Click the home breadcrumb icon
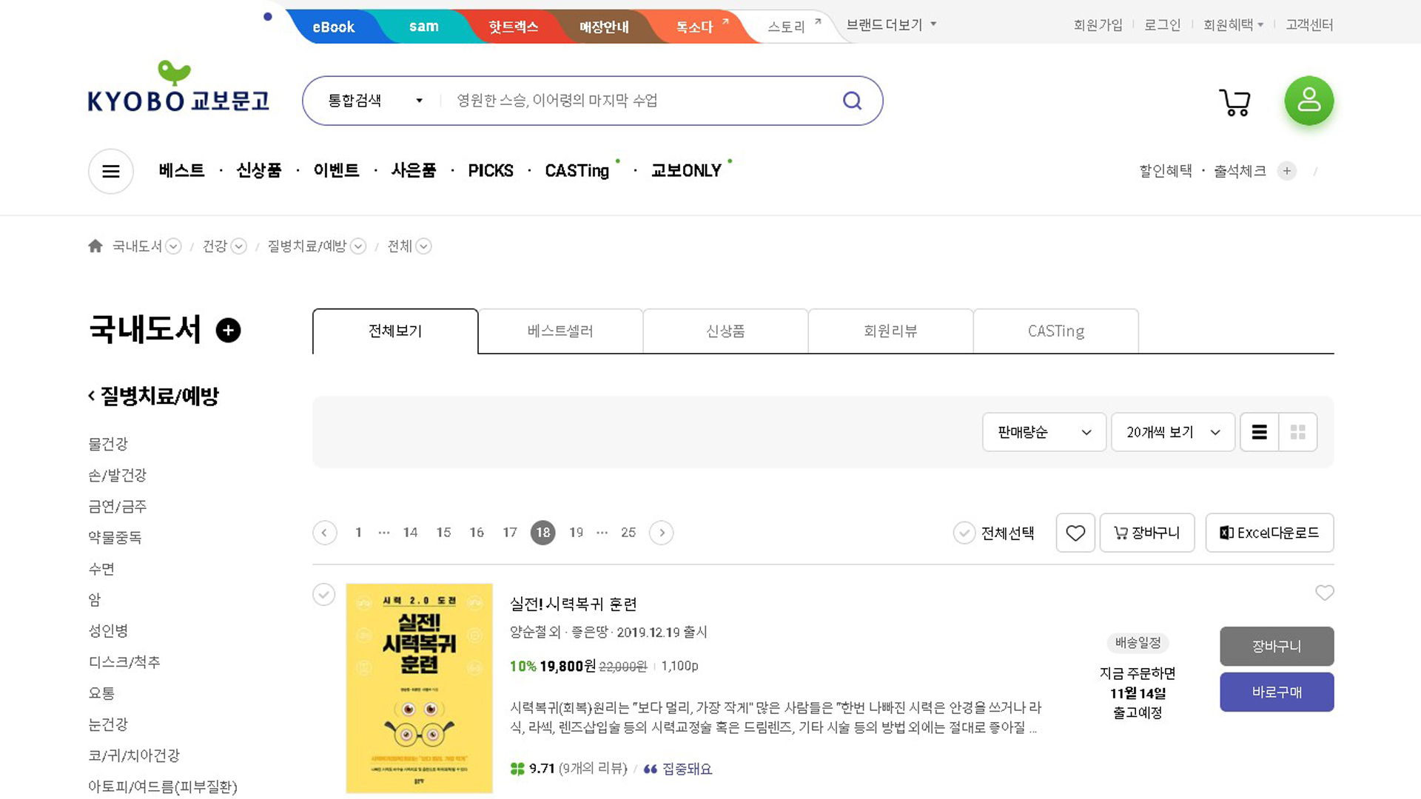The height and width of the screenshot is (799, 1421). click(95, 246)
